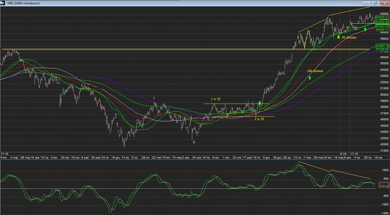The width and height of the screenshot is (390, 215).
Task: Click the '100 dniowe' moving average label
Action: 315,71
